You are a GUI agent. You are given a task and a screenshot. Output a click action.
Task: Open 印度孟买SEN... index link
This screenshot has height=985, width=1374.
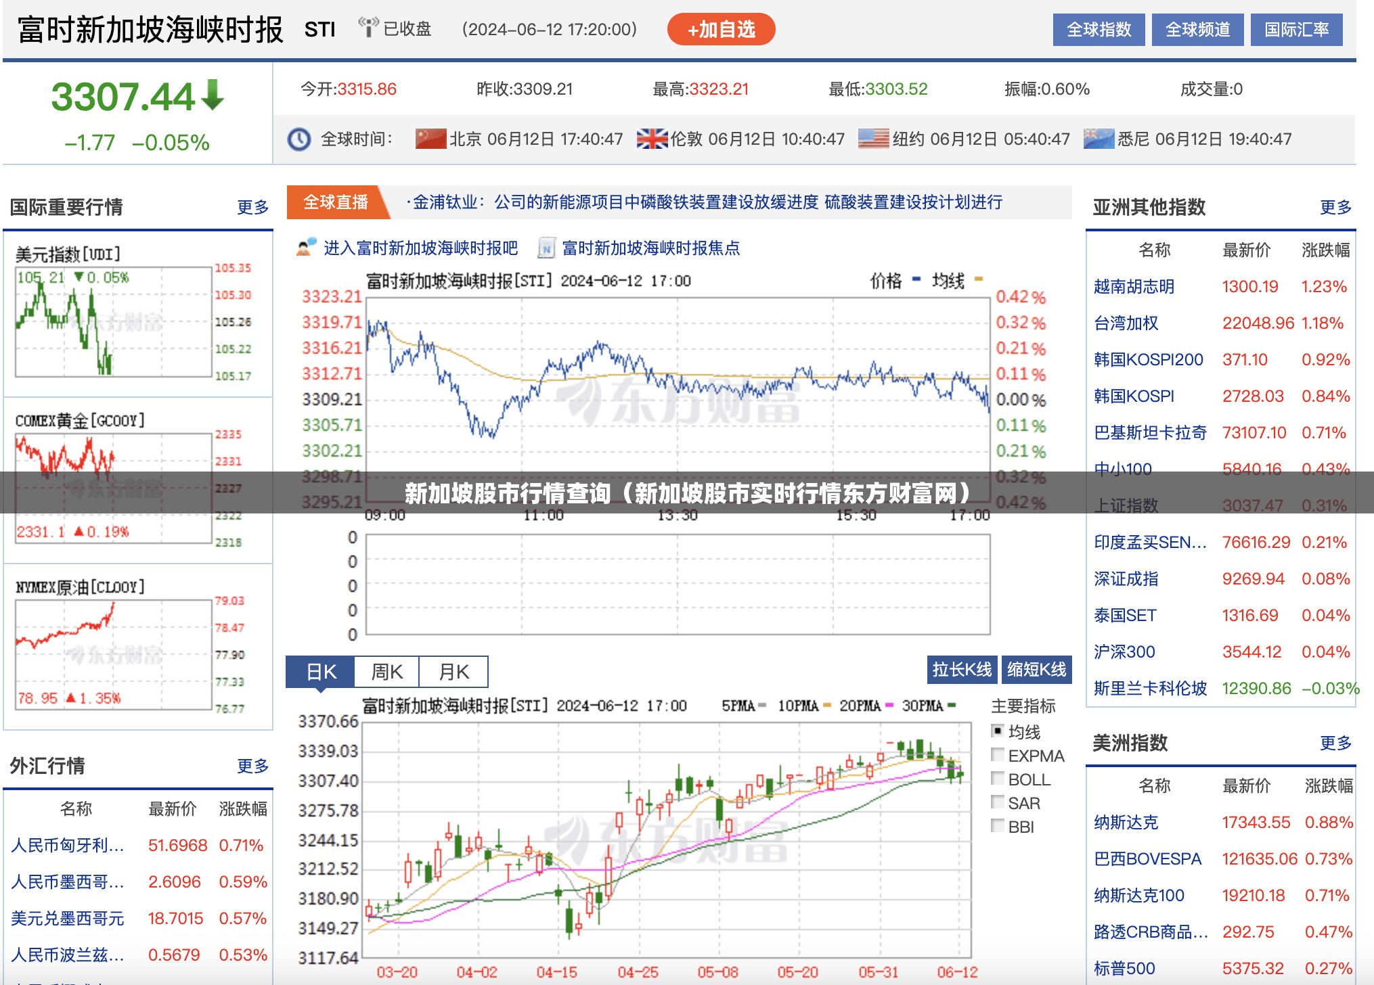pos(1150,543)
